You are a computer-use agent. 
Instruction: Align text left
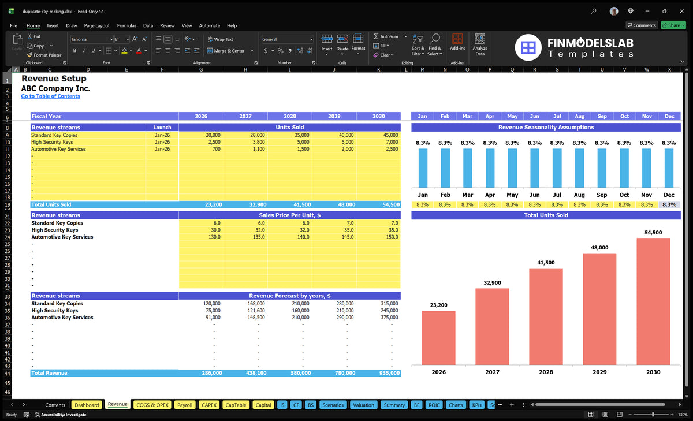coord(158,51)
